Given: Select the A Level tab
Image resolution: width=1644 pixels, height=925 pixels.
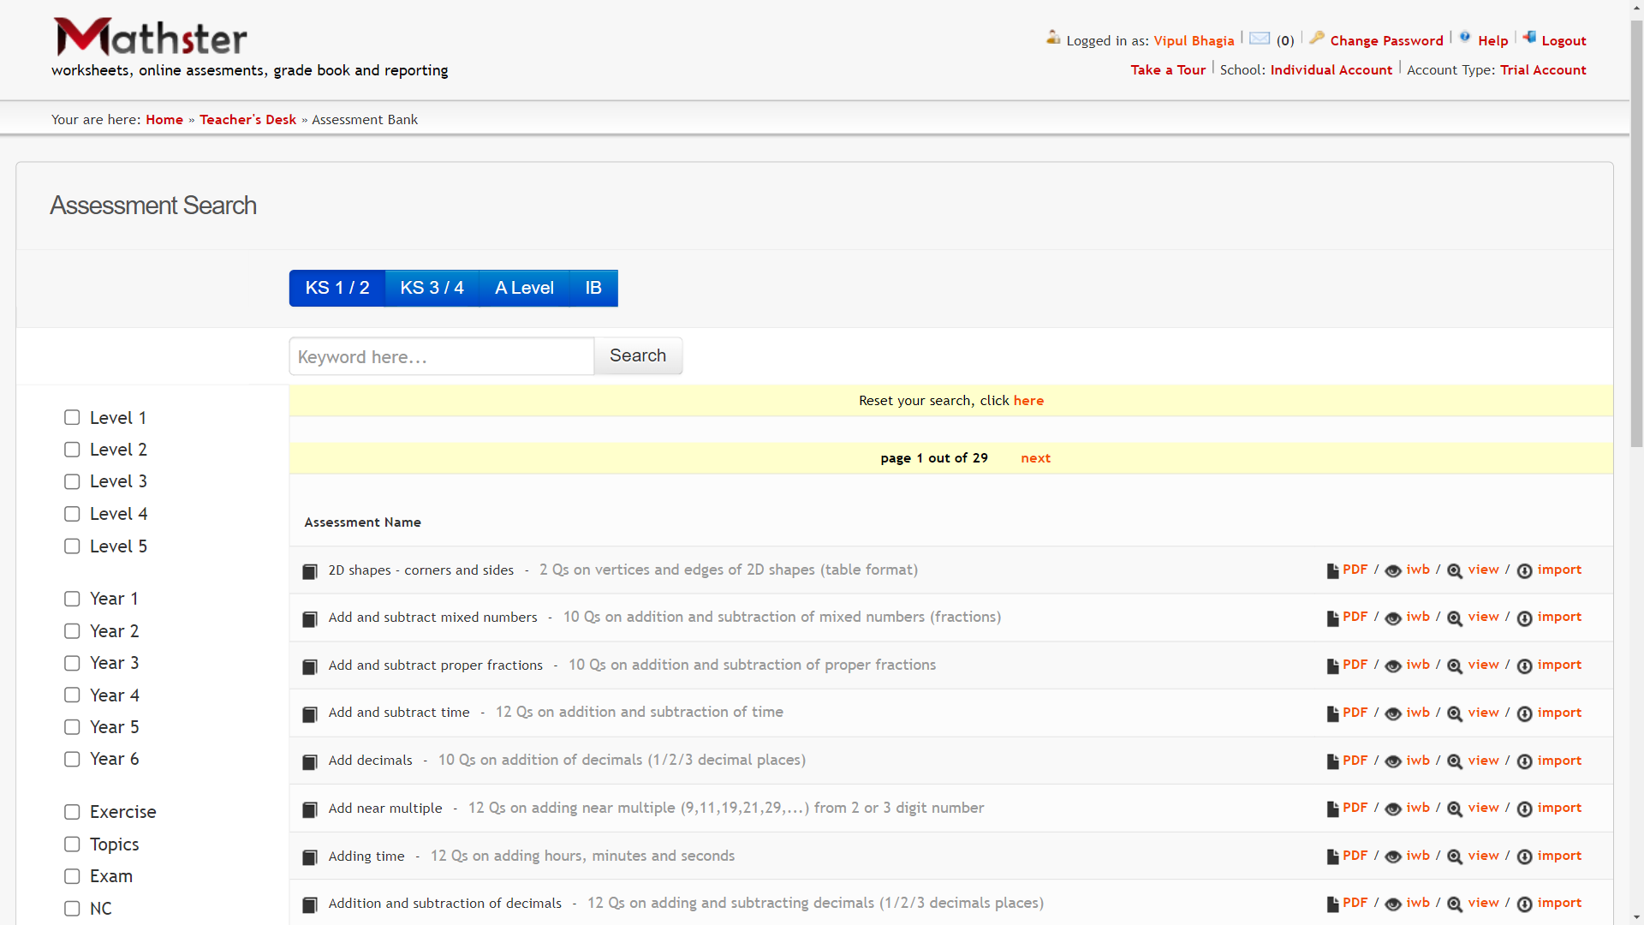Looking at the screenshot, I should 524,288.
